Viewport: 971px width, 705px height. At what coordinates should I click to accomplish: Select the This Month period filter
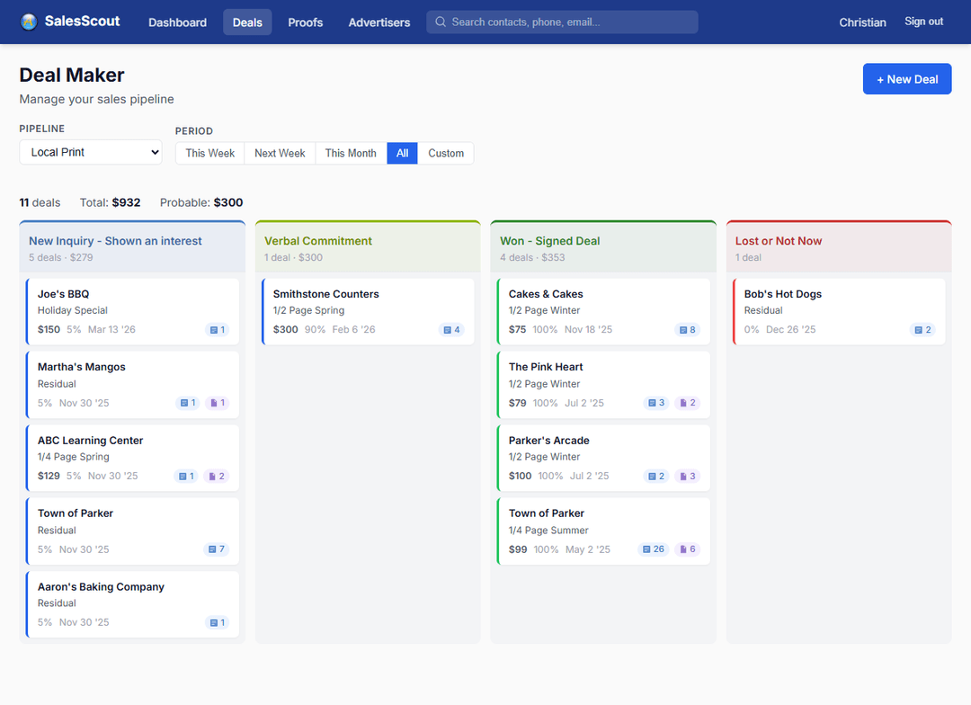point(352,153)
